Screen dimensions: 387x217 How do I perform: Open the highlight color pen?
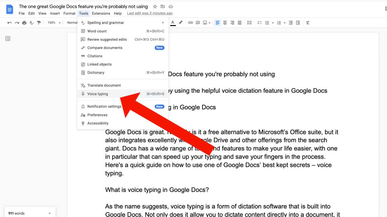[x=181, y=23]
